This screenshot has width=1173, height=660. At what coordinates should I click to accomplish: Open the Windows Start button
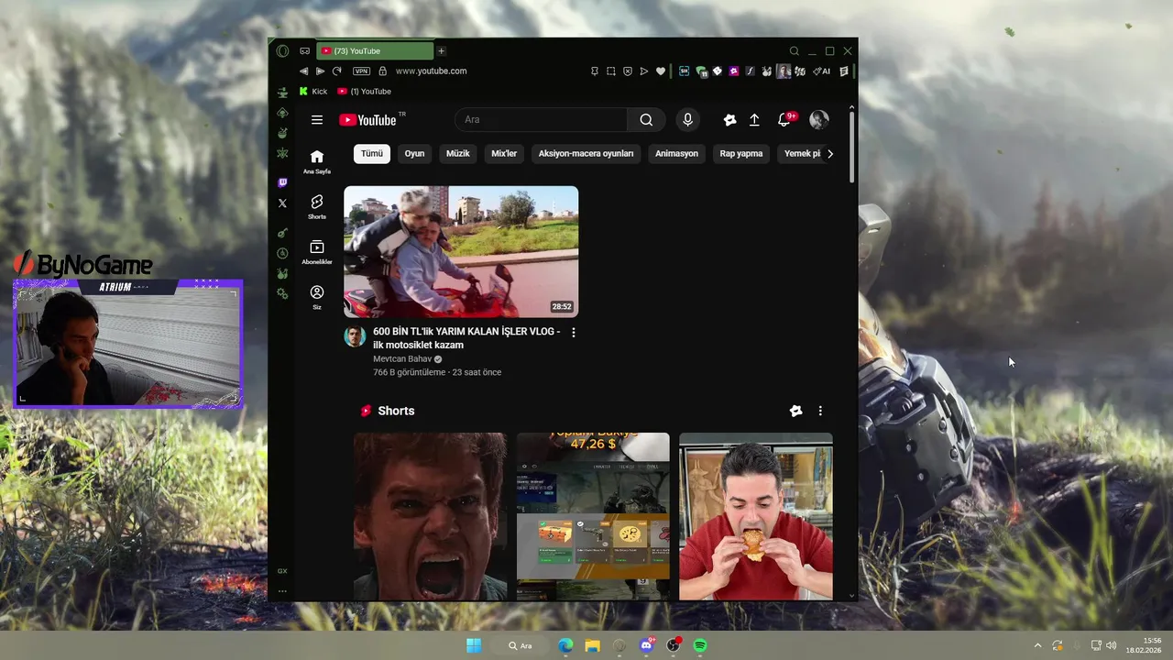474,645
